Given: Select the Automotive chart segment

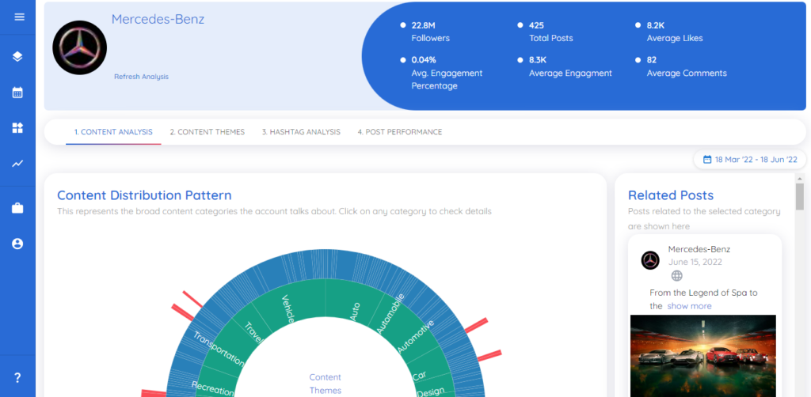Looking at the screenshot, I should point(416,336).
